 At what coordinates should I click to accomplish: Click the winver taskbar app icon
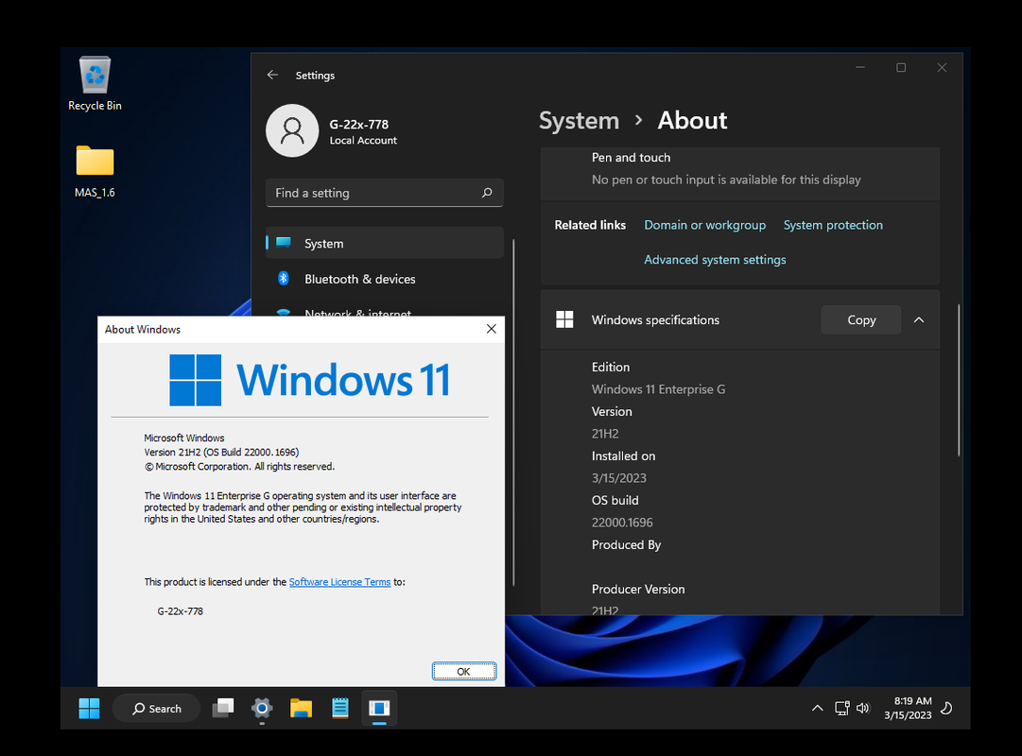[379, 709]
